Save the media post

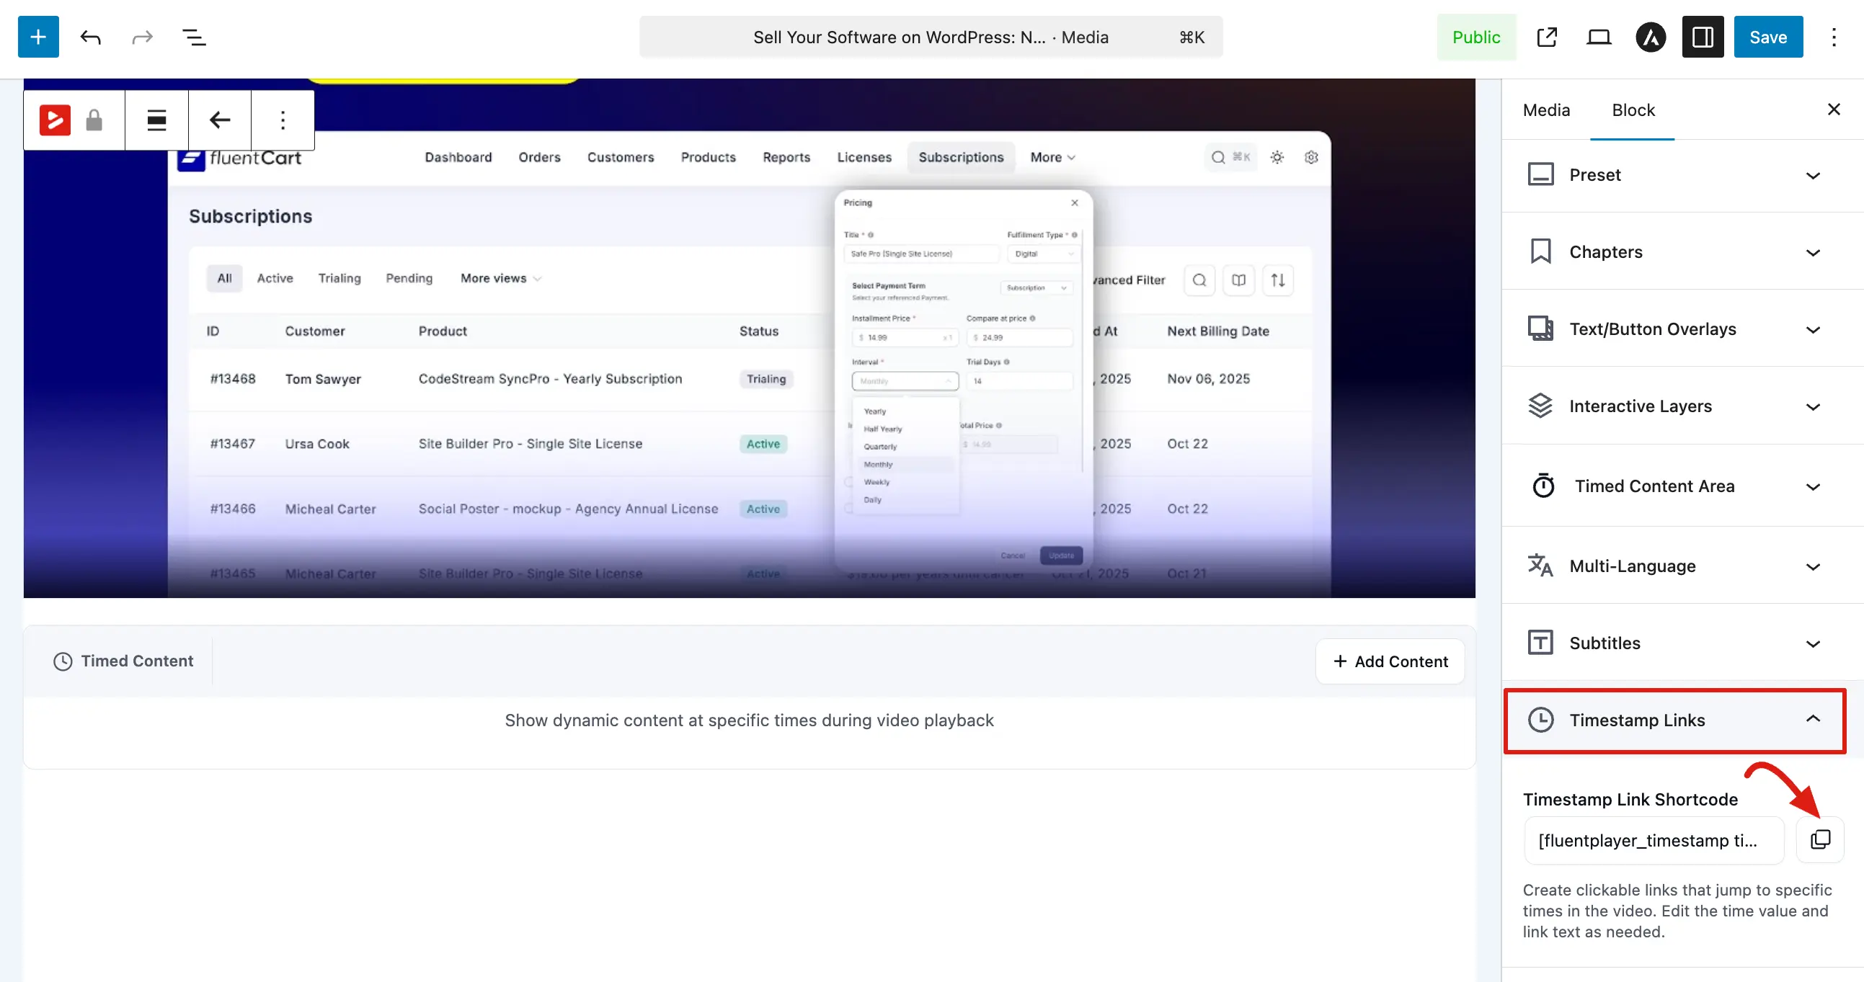(1767, 37)
